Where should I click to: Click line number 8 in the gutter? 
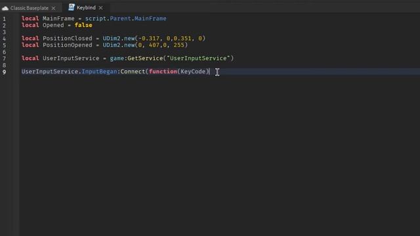click(4, 66)
